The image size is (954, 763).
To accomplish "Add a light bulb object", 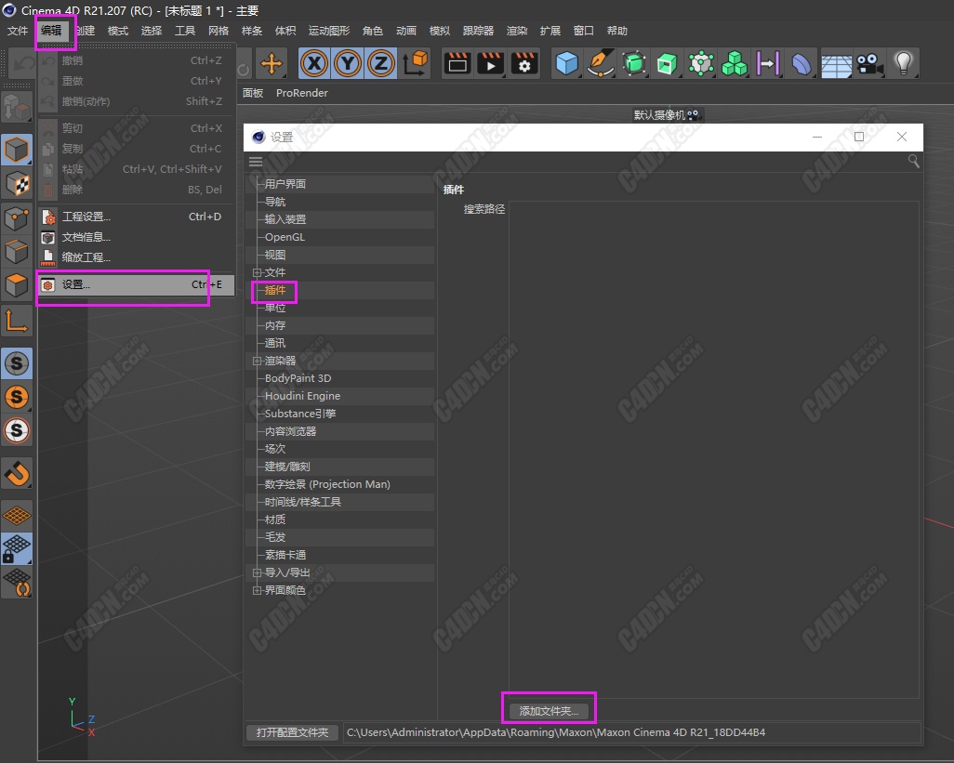I will [x=904, y=63].
